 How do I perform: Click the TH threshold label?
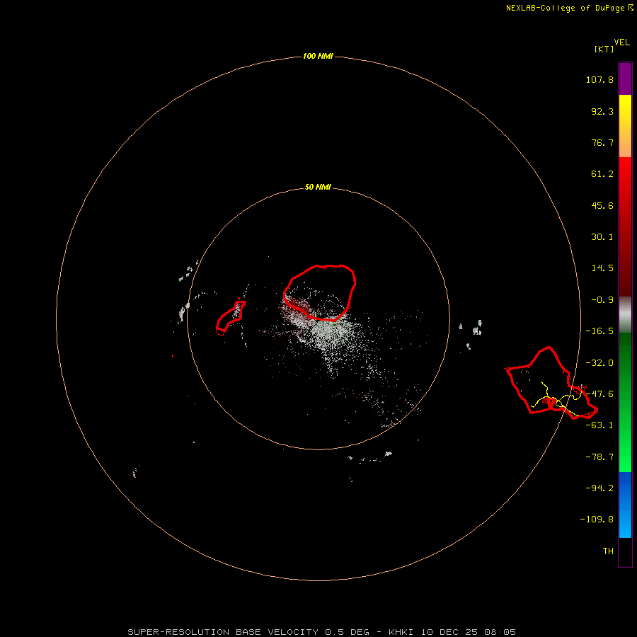tap(608, 551)
